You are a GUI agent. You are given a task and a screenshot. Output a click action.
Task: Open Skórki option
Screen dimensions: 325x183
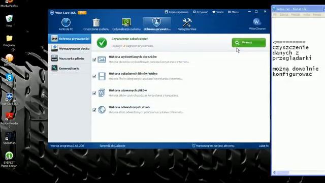(x=218, y=12)
